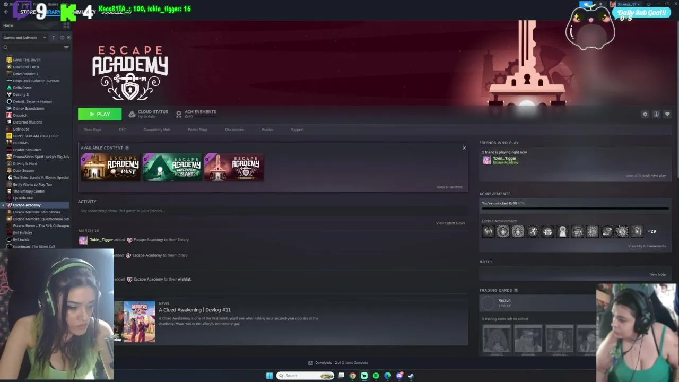Viewport: 679px width, 382px height.
Task: Click View Latest News link
Action: click(x=450, y=223)
